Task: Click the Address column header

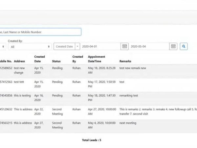Action: [19, 61]
